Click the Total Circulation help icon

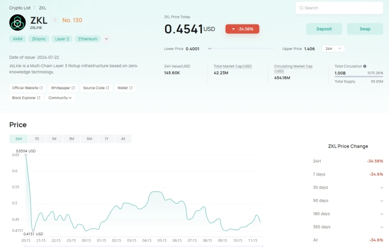pyautogui.click(x=365, y=66)
